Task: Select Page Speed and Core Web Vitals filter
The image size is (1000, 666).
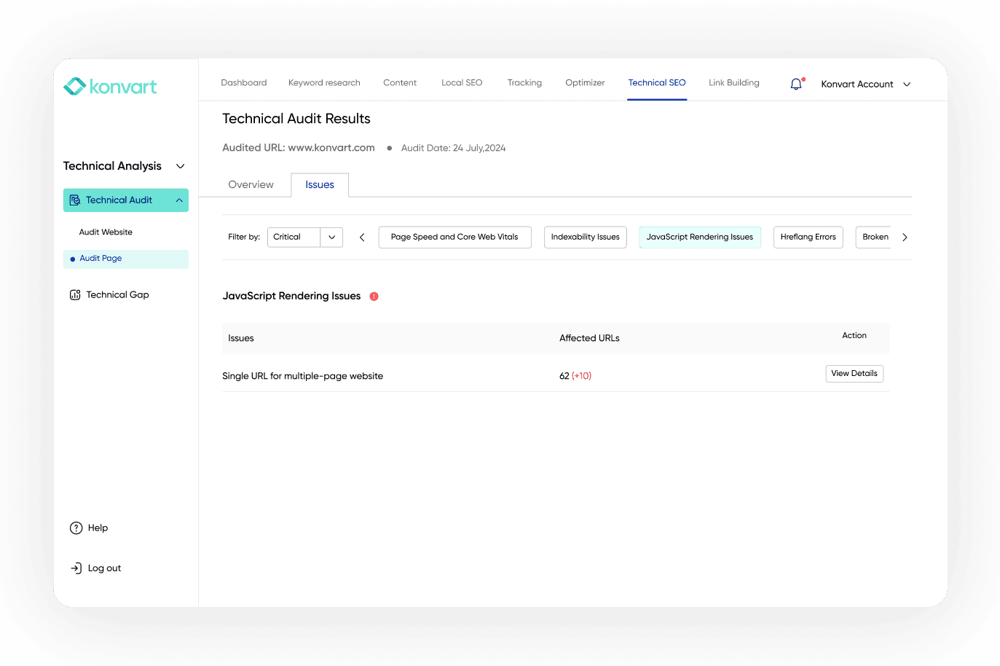Action: pyautogui.click(x=454, y=238)
